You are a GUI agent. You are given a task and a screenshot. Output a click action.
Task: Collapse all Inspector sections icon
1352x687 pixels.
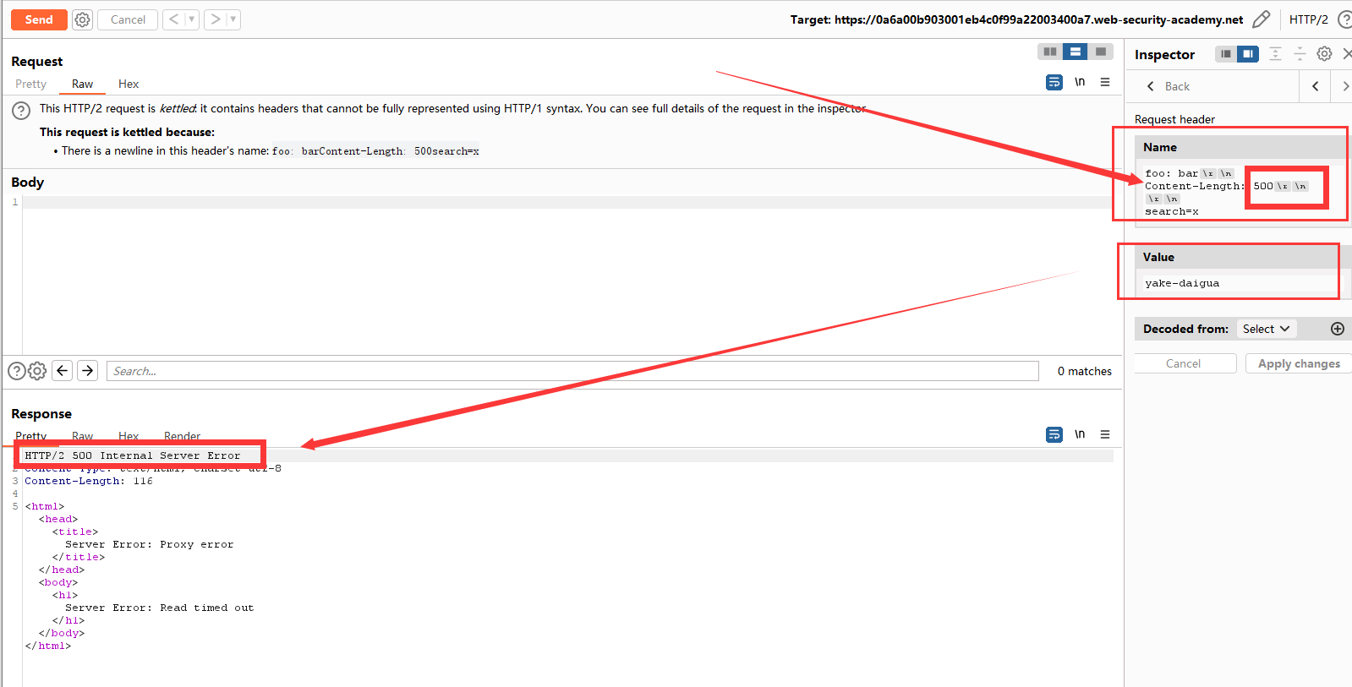tap(1300, 54)
